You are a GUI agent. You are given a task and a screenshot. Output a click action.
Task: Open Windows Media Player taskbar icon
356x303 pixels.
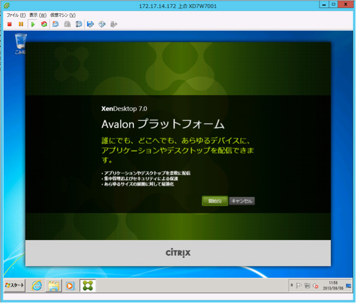70,285
